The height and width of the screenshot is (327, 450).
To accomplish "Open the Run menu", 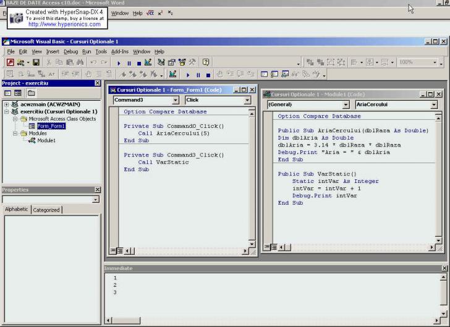I will pos(87,52).
